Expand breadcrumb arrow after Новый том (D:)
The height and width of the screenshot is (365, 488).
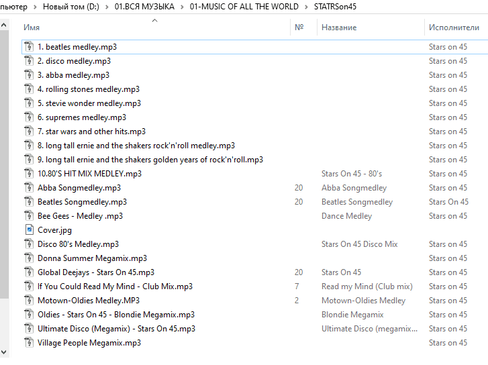pos(107,7)
